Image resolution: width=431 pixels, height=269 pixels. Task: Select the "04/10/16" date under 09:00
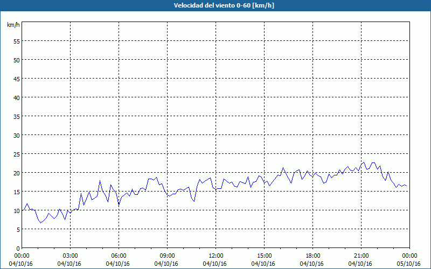(x=166, y=264)
